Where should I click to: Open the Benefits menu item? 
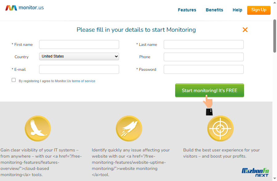pos(214,10)
